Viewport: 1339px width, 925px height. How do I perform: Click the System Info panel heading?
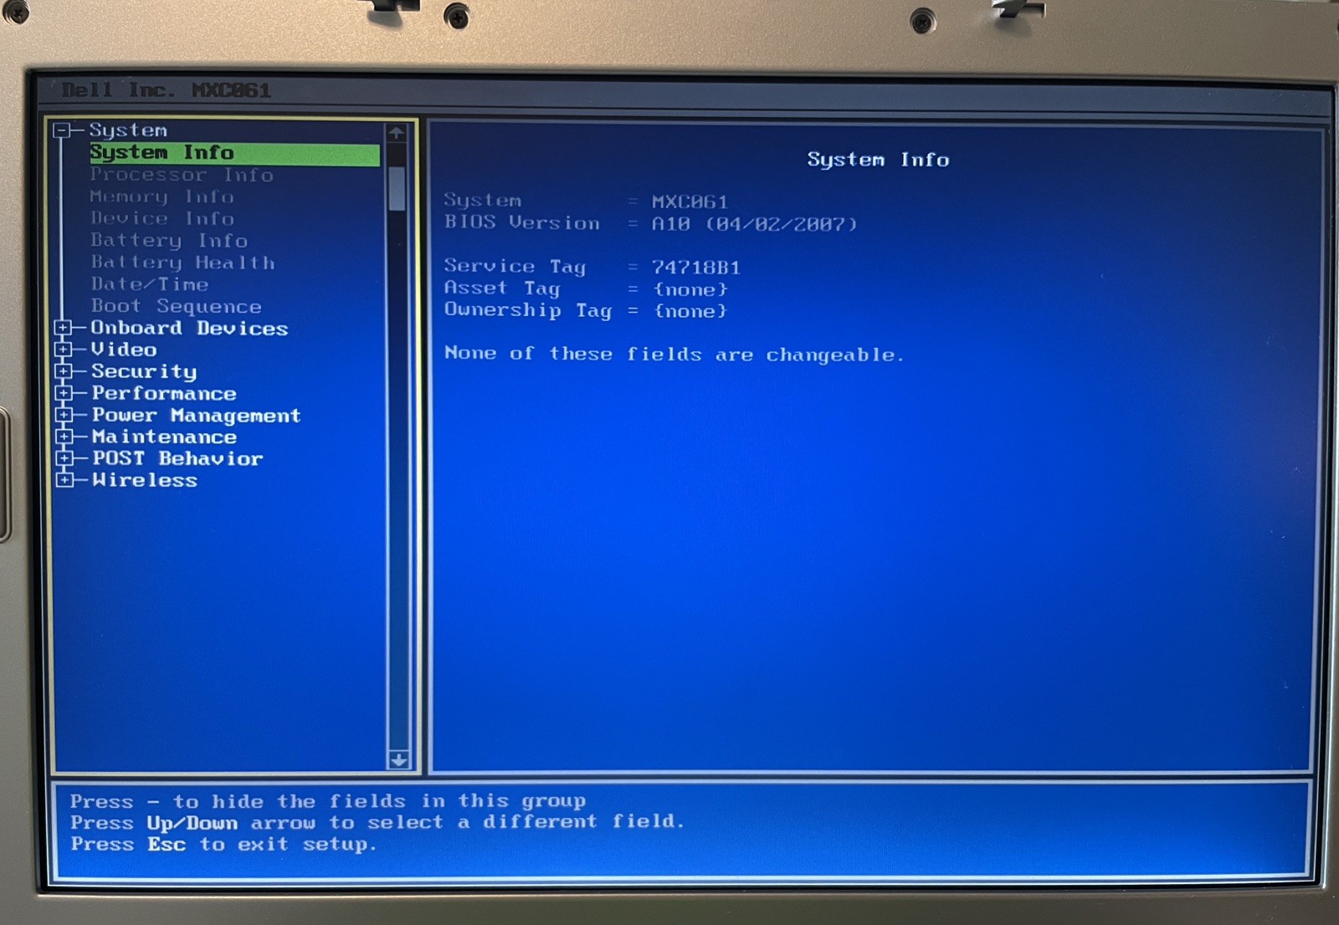coord(878,160)
